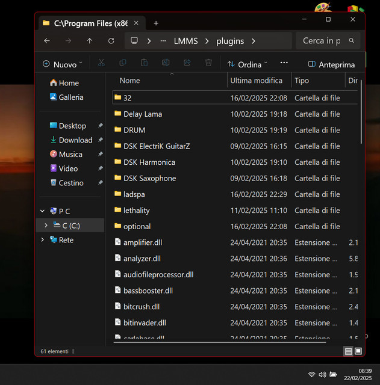Click the Cut scissors icon

(101, 63)
